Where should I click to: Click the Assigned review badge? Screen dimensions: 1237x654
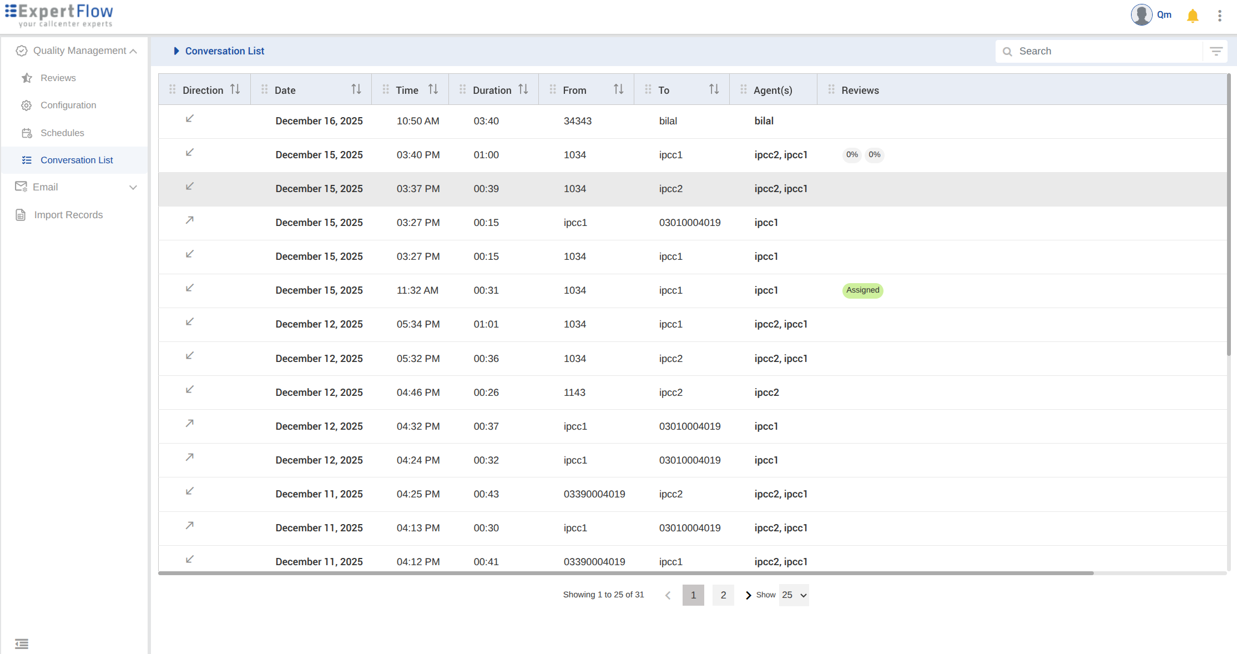click(x=862, y=290)
